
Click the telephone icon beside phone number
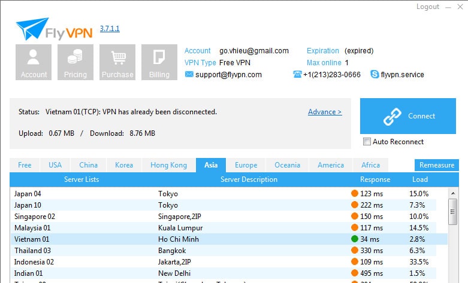click(297, 74)
